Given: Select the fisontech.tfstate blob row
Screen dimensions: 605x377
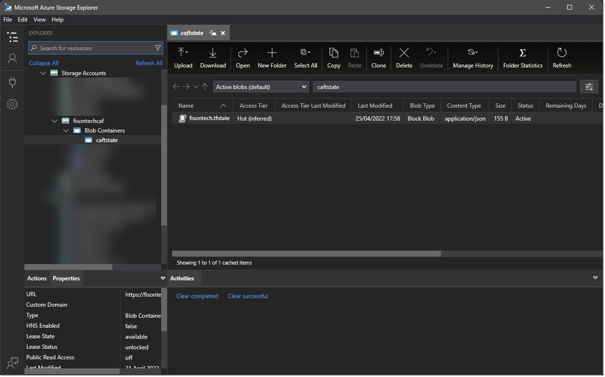Looking at the screenshot, I should [387, 119].
